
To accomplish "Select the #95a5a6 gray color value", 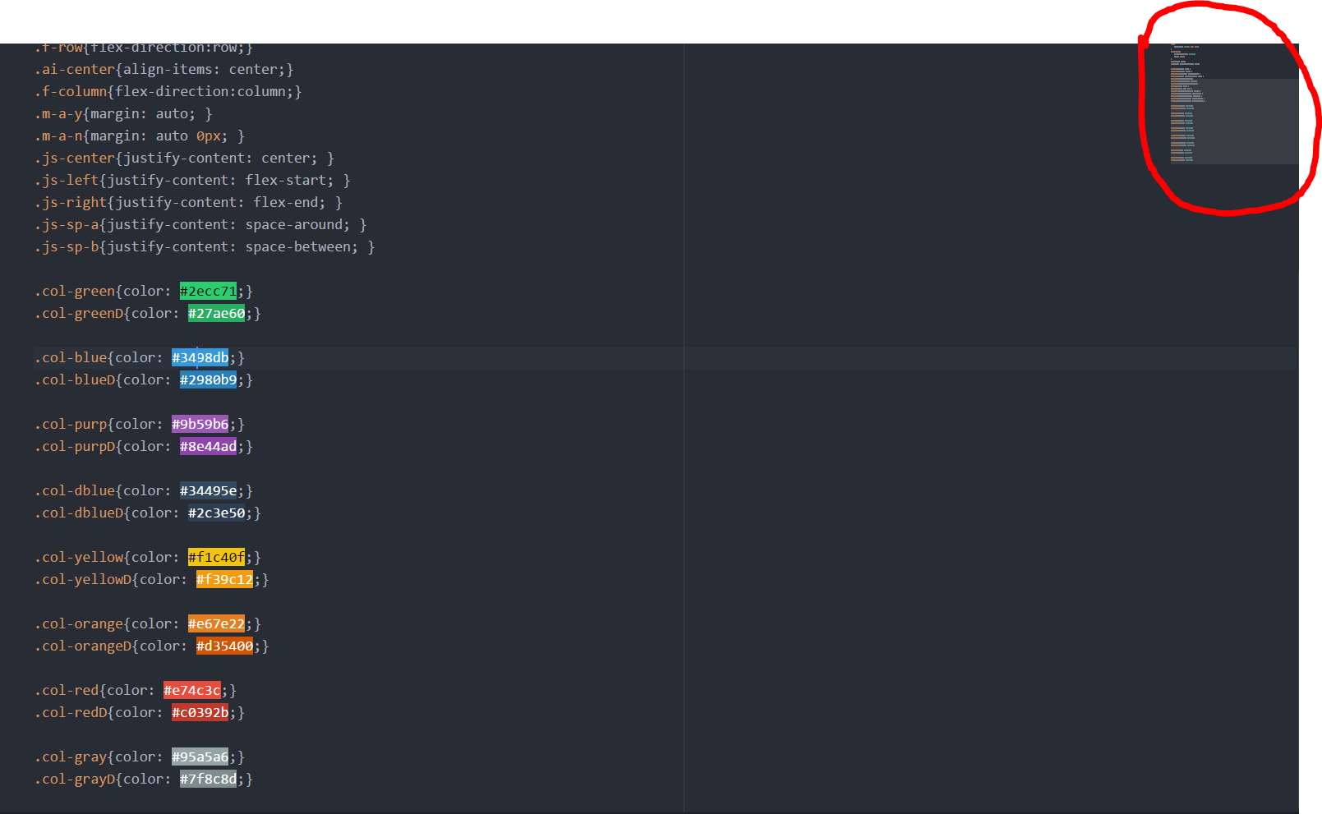I will tap(200, 757).
